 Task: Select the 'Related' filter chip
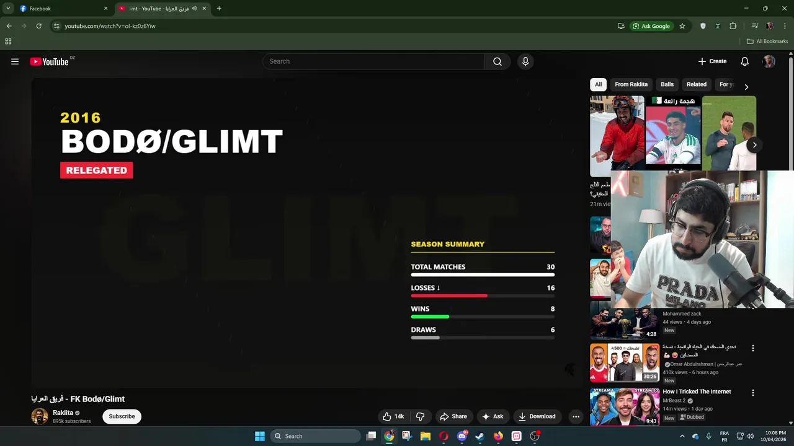(697, 84)
